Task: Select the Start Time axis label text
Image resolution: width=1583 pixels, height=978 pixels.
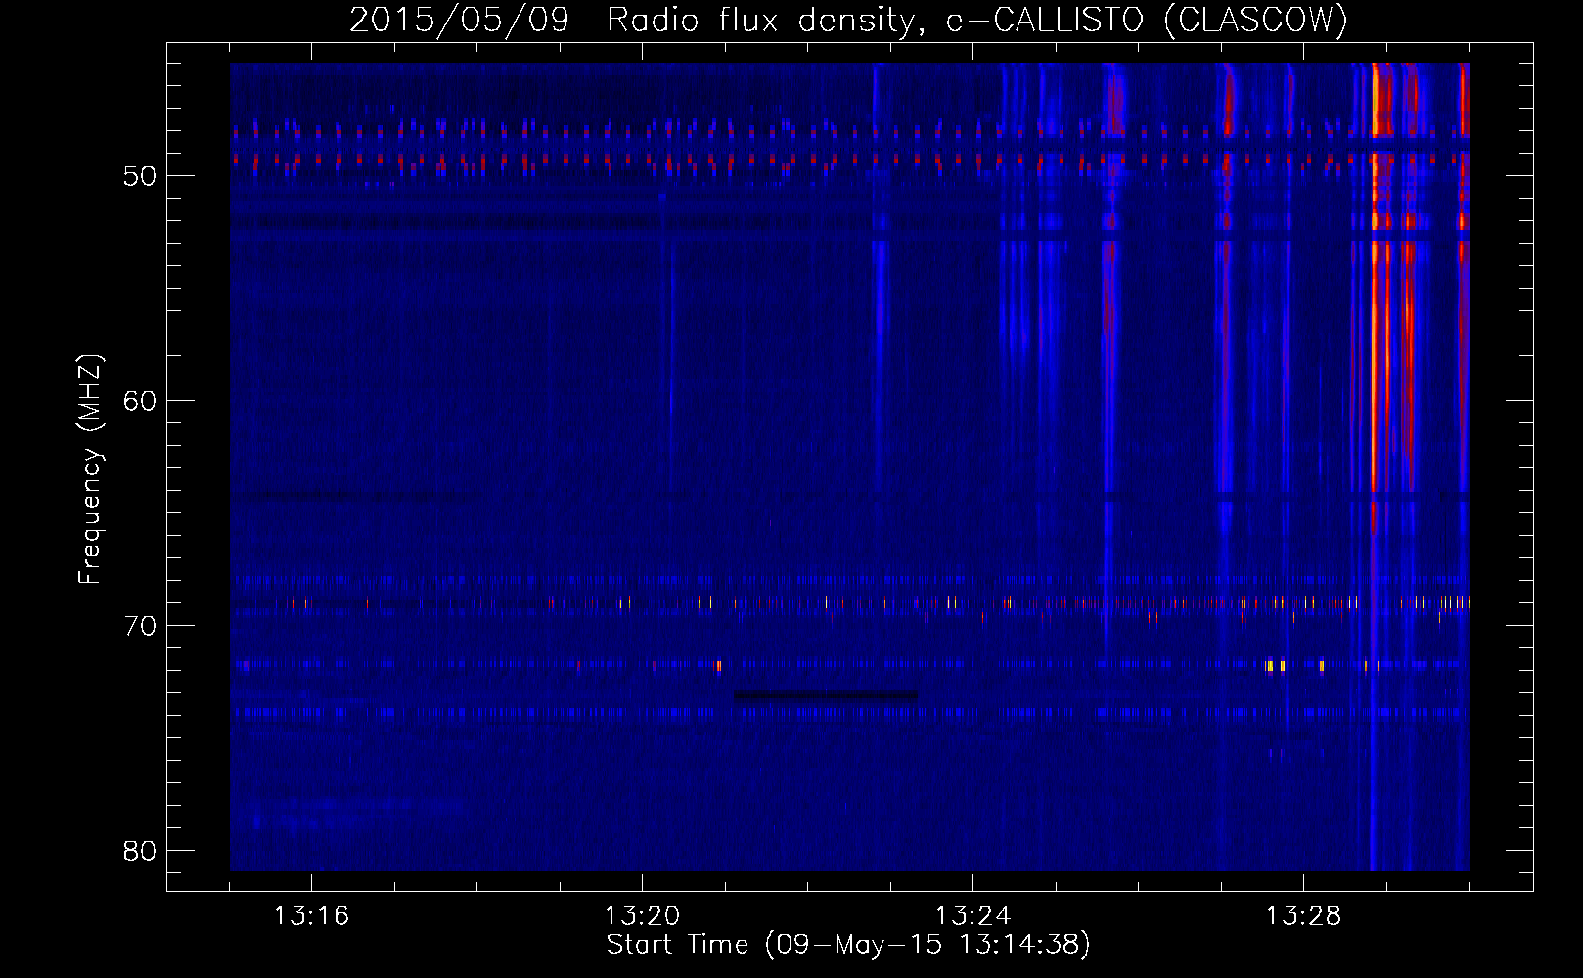Action: 848,945
